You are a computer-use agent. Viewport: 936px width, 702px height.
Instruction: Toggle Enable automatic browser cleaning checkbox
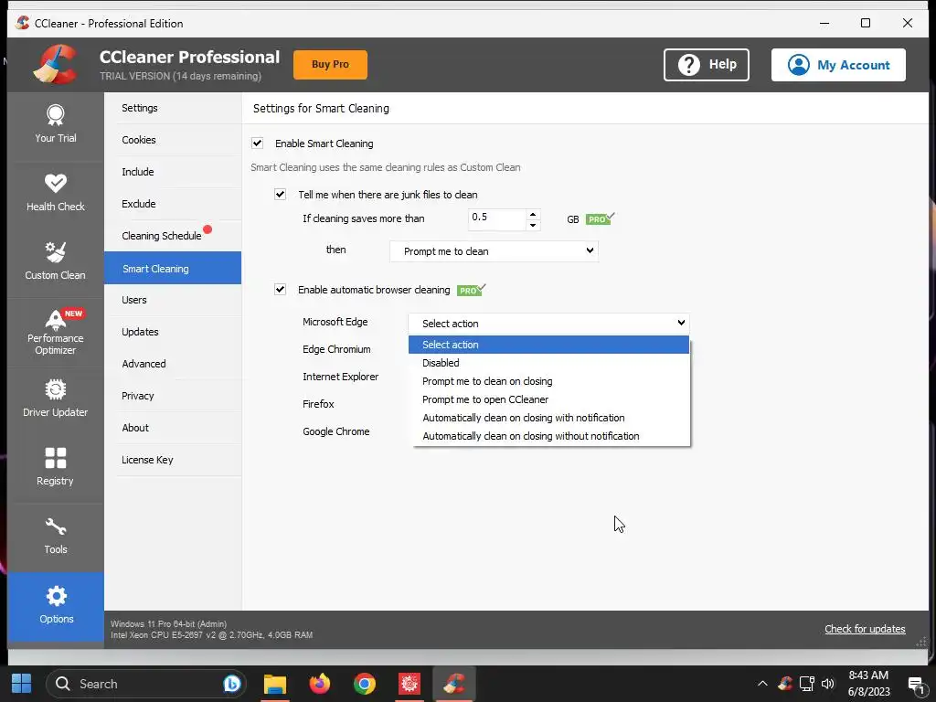(280, 290)
